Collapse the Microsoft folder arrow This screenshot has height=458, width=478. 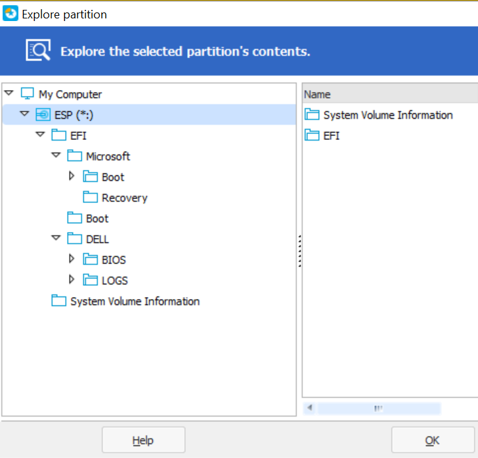point(56,155)
